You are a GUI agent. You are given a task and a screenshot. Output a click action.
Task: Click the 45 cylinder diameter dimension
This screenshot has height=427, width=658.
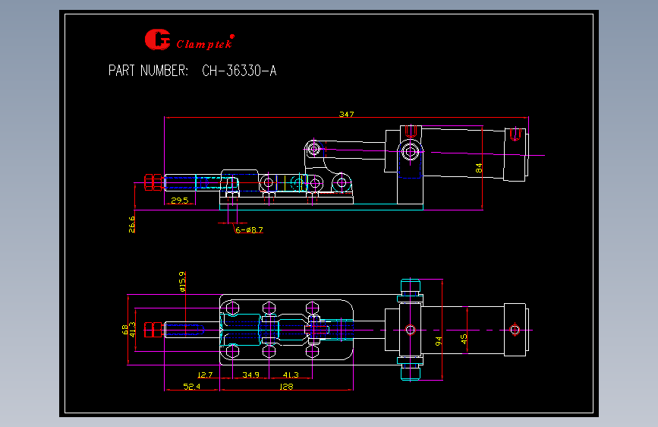(x=464, y=339)
